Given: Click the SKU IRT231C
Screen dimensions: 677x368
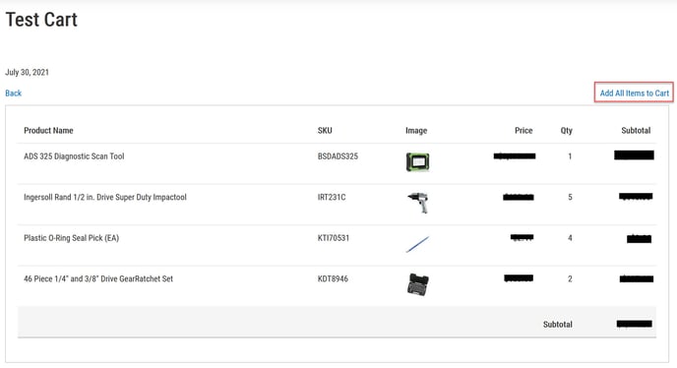Looking at the screenshot, I should pos(332,197).
